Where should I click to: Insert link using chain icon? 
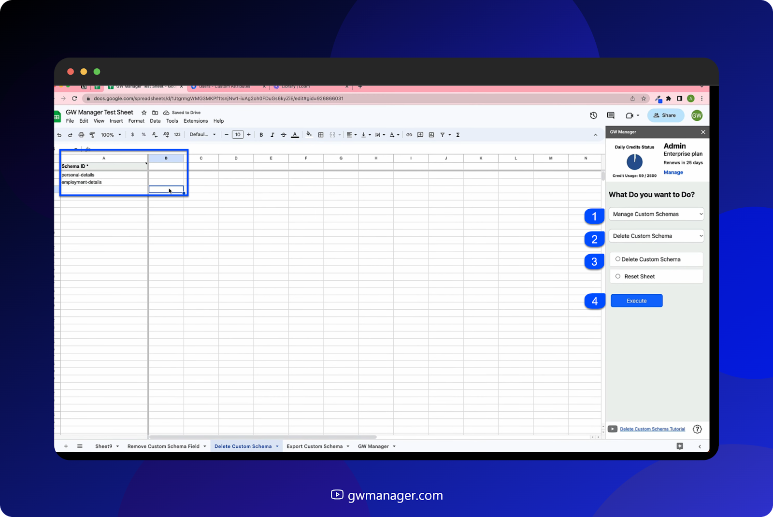coord(409,135)
